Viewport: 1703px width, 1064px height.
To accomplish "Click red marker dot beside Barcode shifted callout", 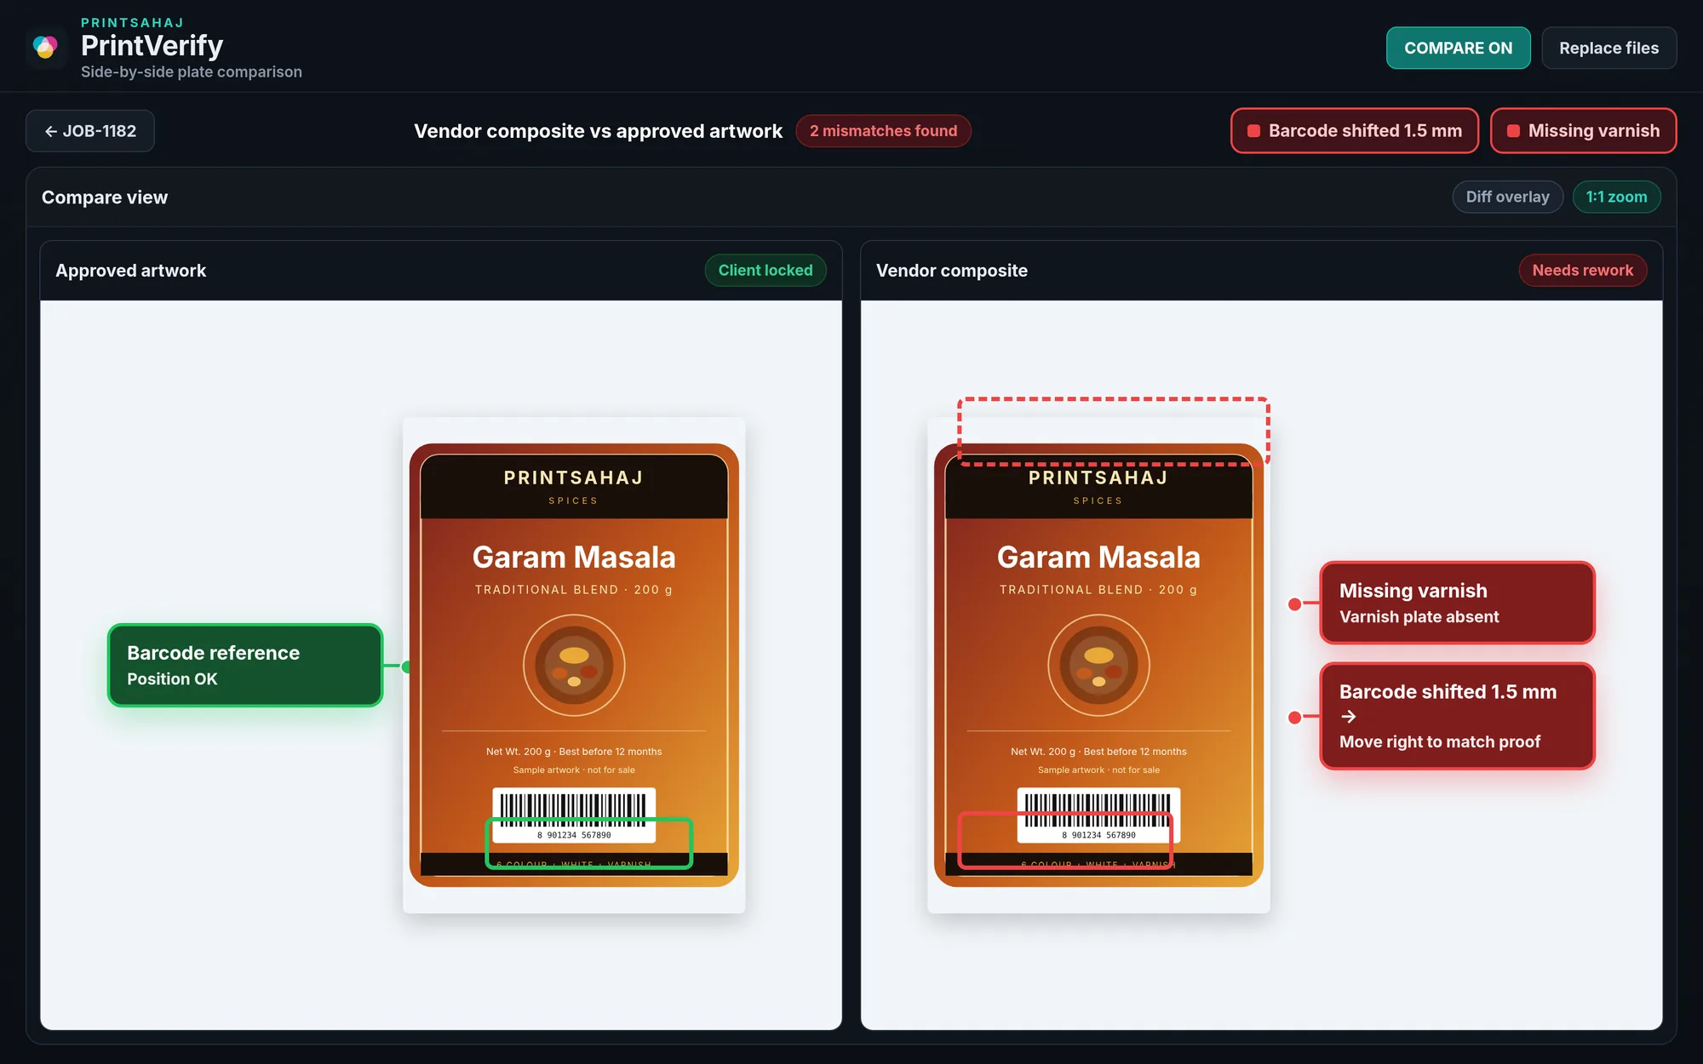I will (x=1294, y=718).
